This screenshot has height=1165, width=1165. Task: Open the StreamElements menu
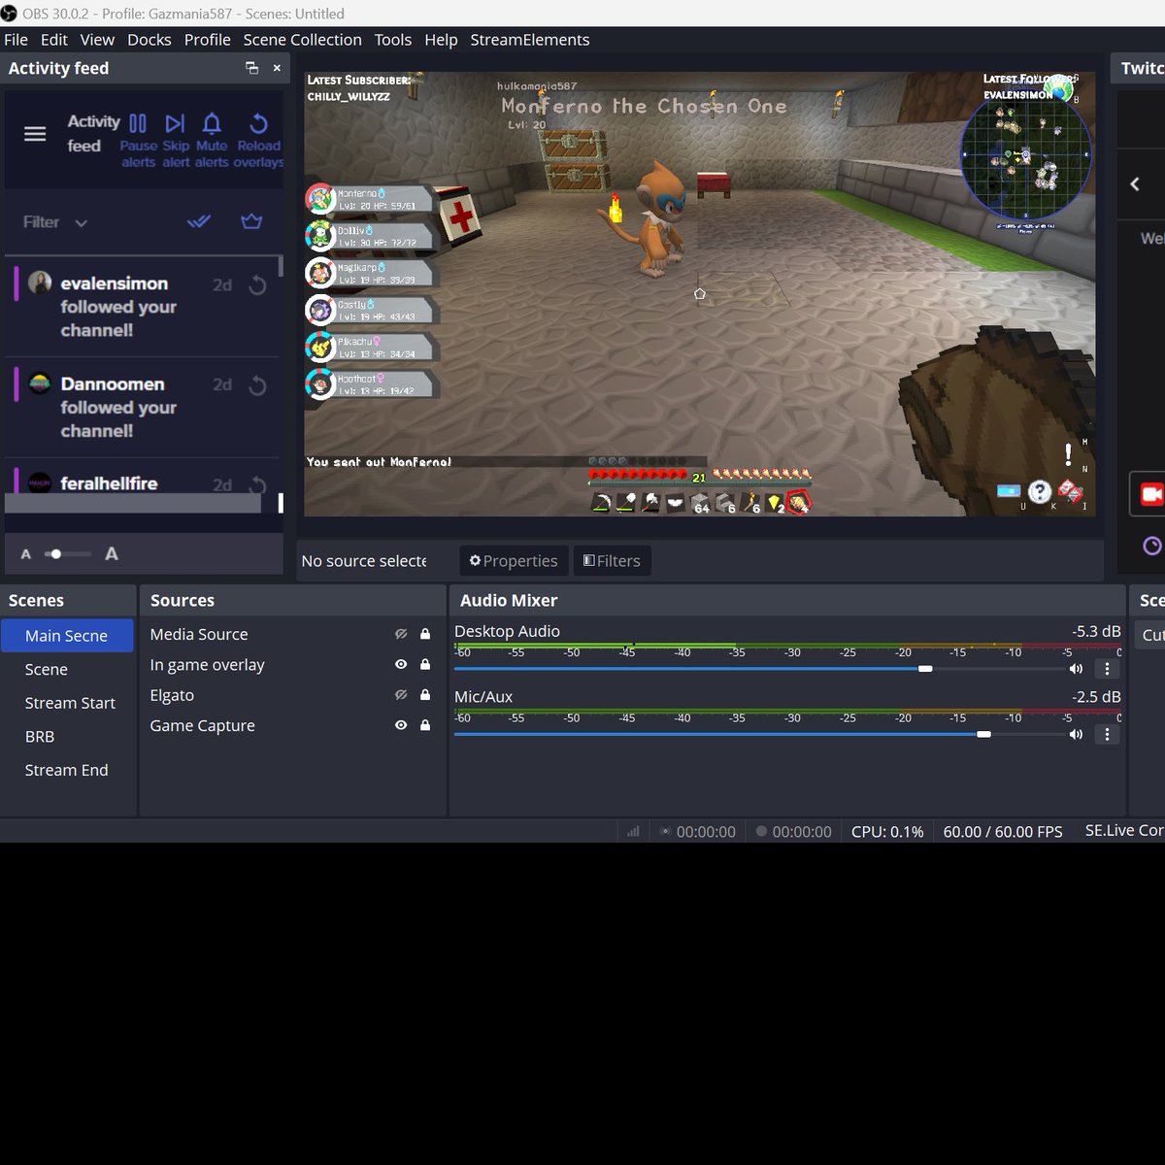[x=530, y=40]
